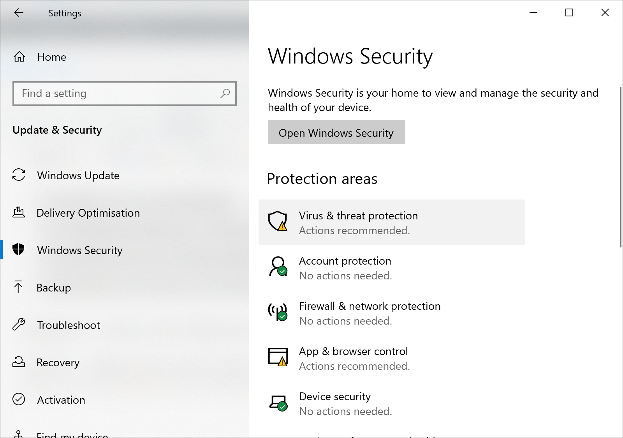
Task: Click the Firewall network antenna icon
Action: coord(278,312)
